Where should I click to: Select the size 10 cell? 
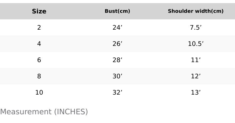[x=39, y=92]
